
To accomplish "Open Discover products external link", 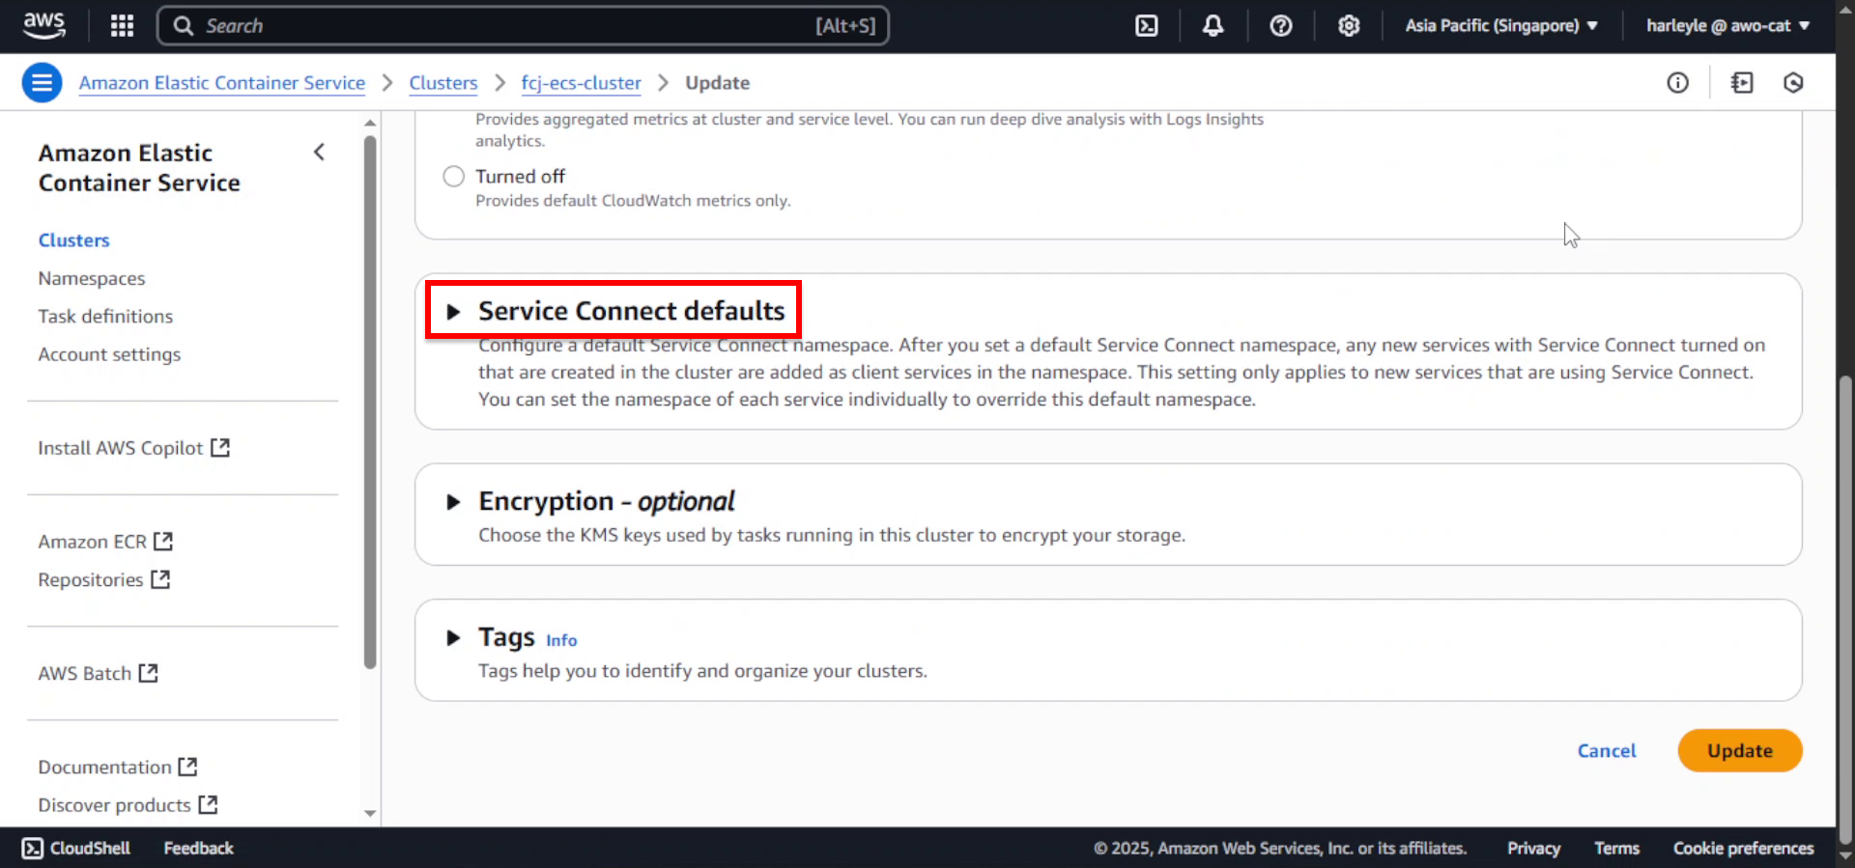I will pos(128,805).
